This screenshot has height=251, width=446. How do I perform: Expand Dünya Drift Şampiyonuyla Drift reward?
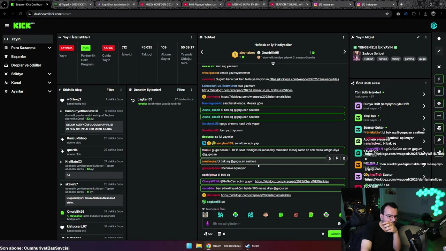(424, 106)
